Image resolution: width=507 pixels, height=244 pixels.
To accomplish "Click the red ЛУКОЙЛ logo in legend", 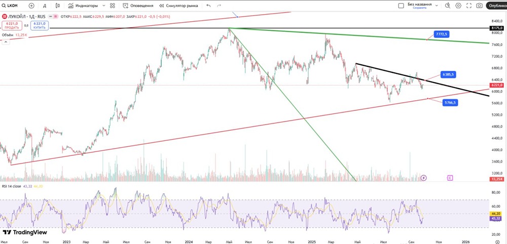I will coord(4,16).
